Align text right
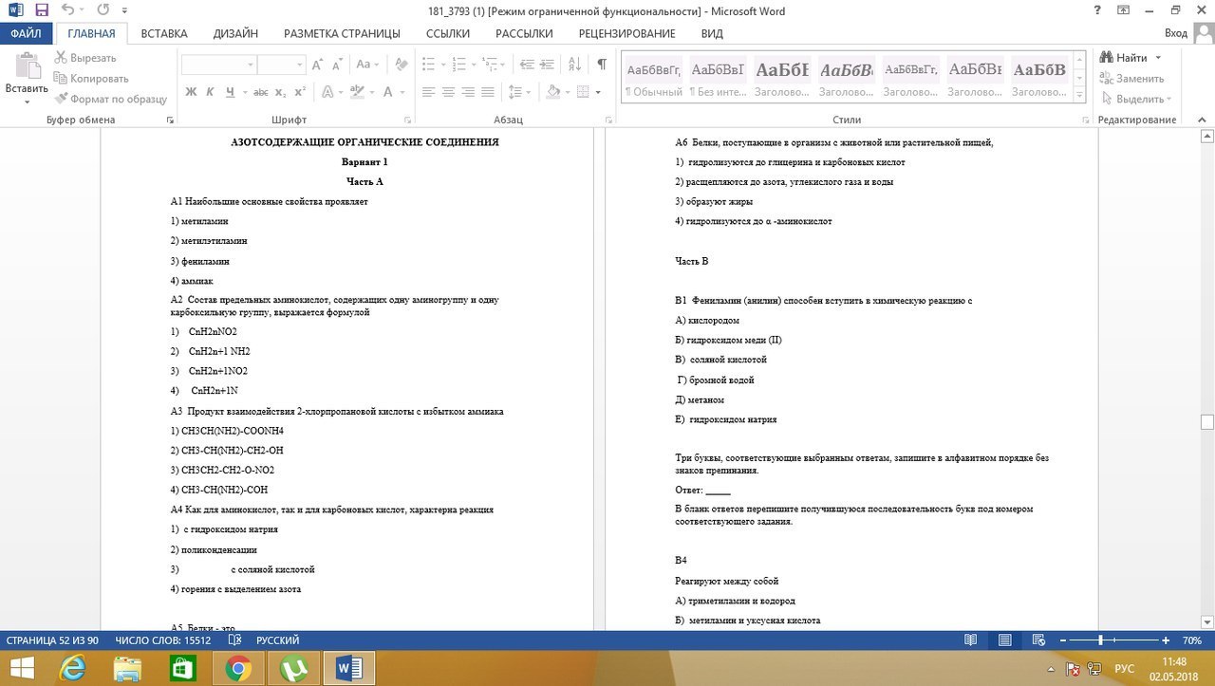 [468, 92]
